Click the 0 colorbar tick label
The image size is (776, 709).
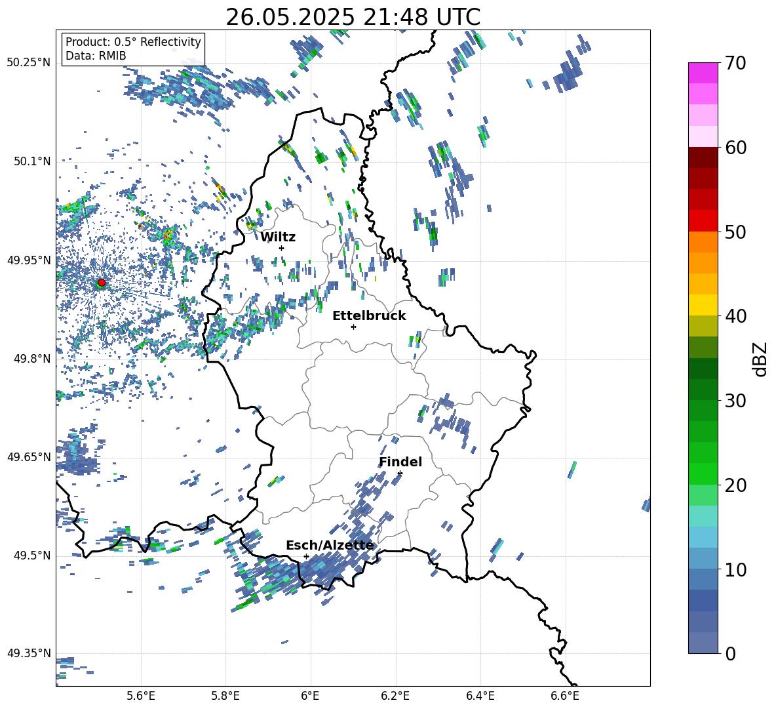(730, 653)
